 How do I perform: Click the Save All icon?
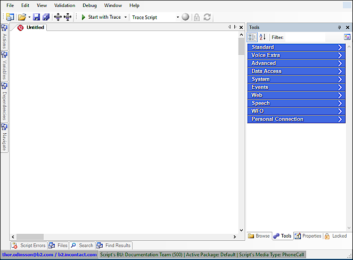tap(46, 17)
